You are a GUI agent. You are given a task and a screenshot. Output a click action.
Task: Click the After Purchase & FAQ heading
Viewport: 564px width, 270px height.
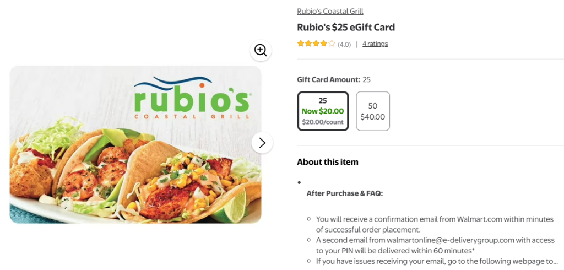(345, 193)
